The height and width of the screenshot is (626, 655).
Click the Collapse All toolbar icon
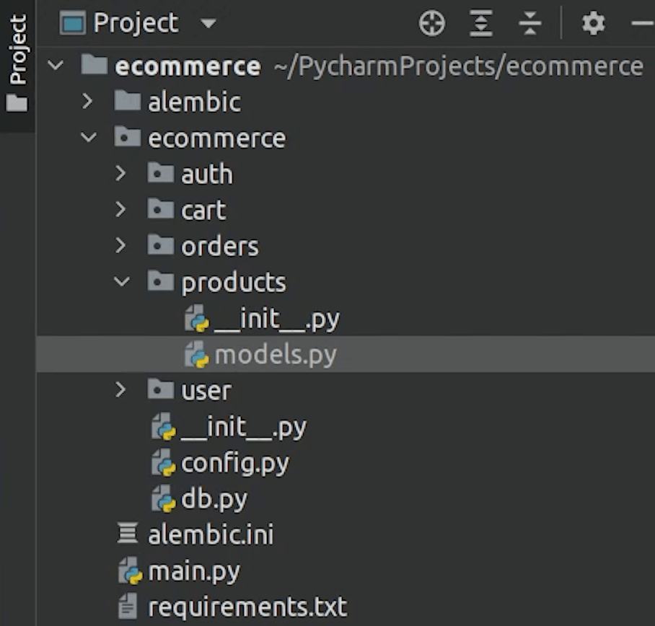[x=529, y=24]
